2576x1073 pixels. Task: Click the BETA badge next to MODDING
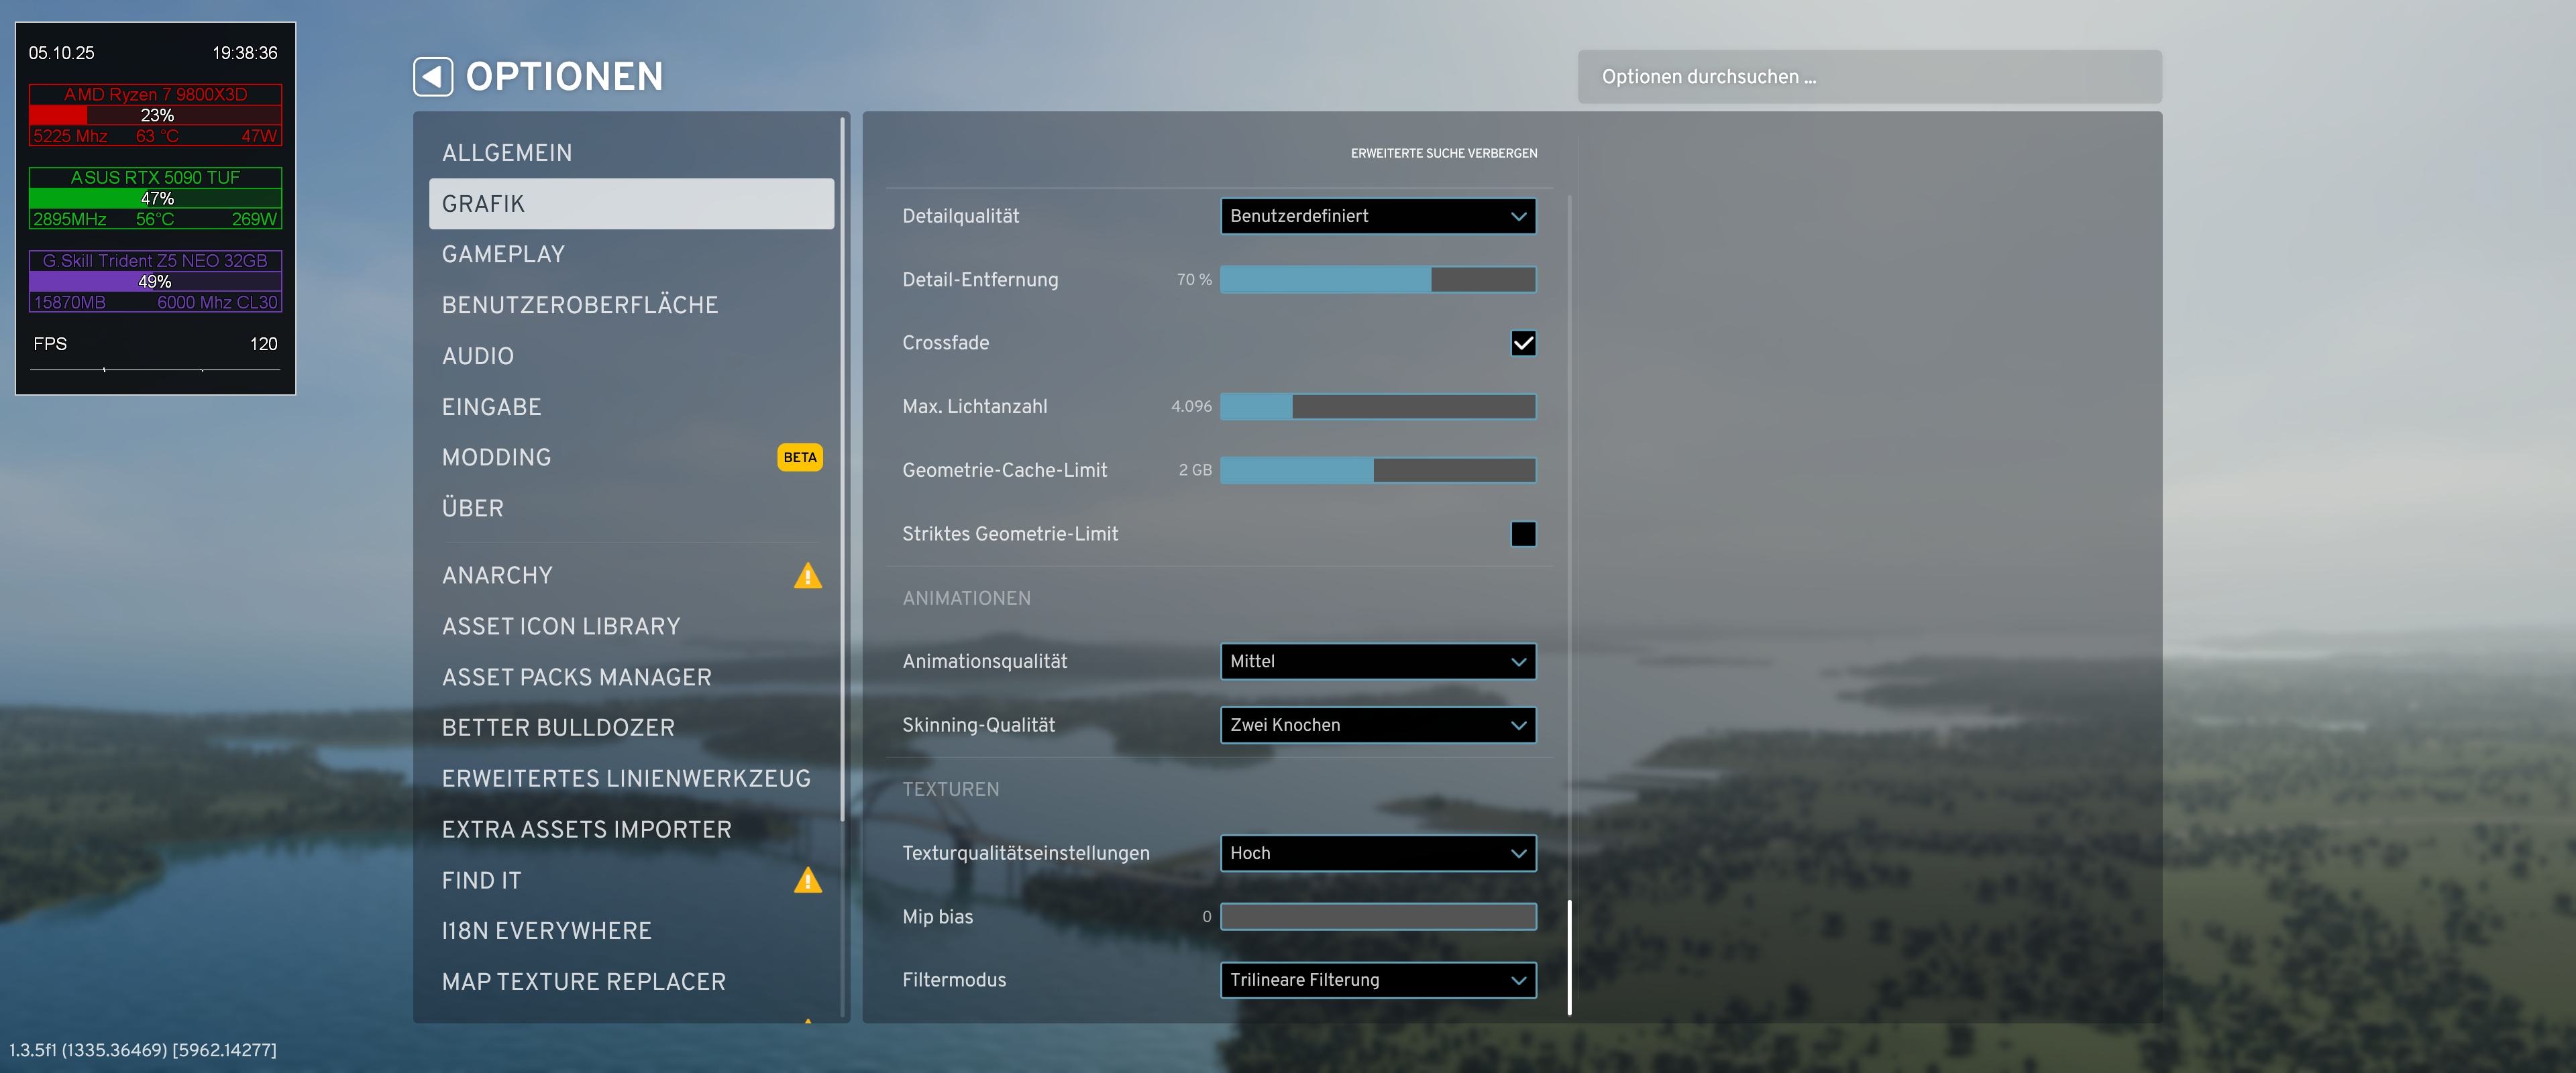point(799,457)
